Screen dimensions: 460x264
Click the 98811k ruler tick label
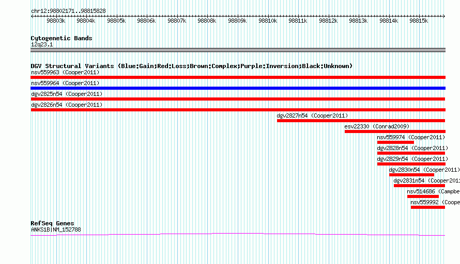(298, 21)
